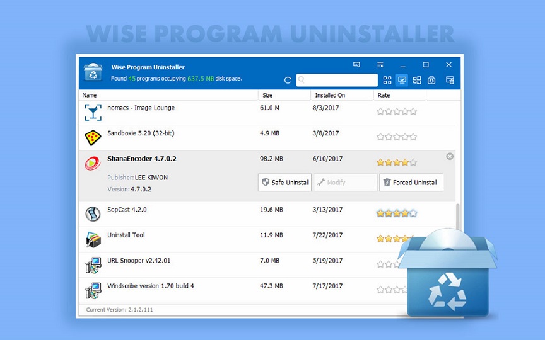The height and width of the screenshot is (340, 545).
Task: Maximize the Wise Program Uninstaller window
Action: coord(426,65)
